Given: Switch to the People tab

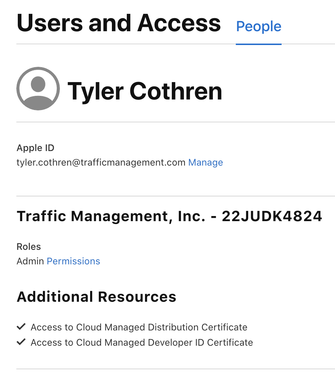Looking at the screenshot, I should pos(258,26).
